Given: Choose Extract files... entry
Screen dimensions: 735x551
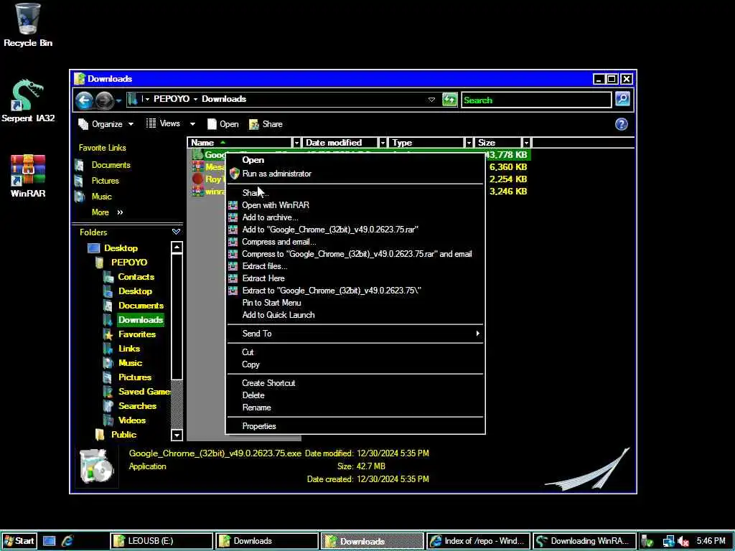Looking at the screenshot, I should (355, 266).
